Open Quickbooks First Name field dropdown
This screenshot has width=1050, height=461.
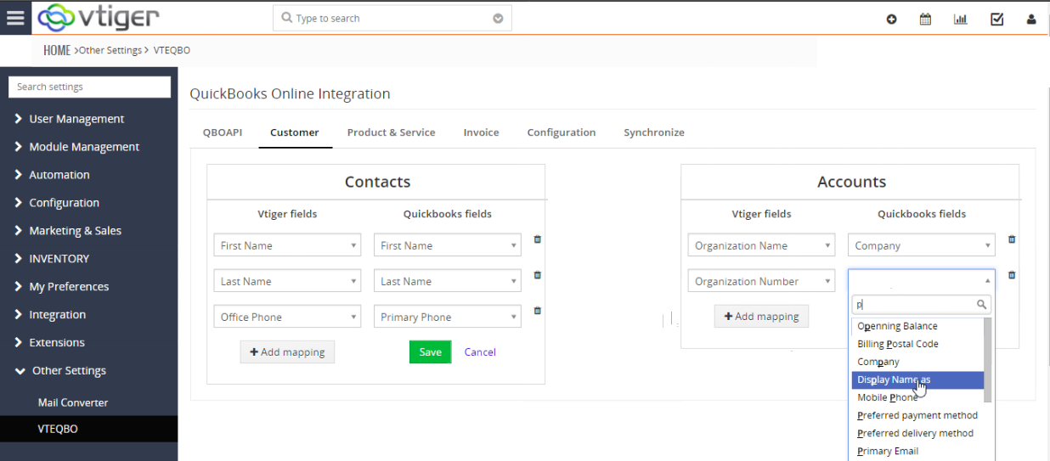click(x=447, y=245)
